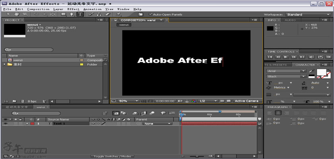Click the 0:00:00:00 current time display

(165, 101)
